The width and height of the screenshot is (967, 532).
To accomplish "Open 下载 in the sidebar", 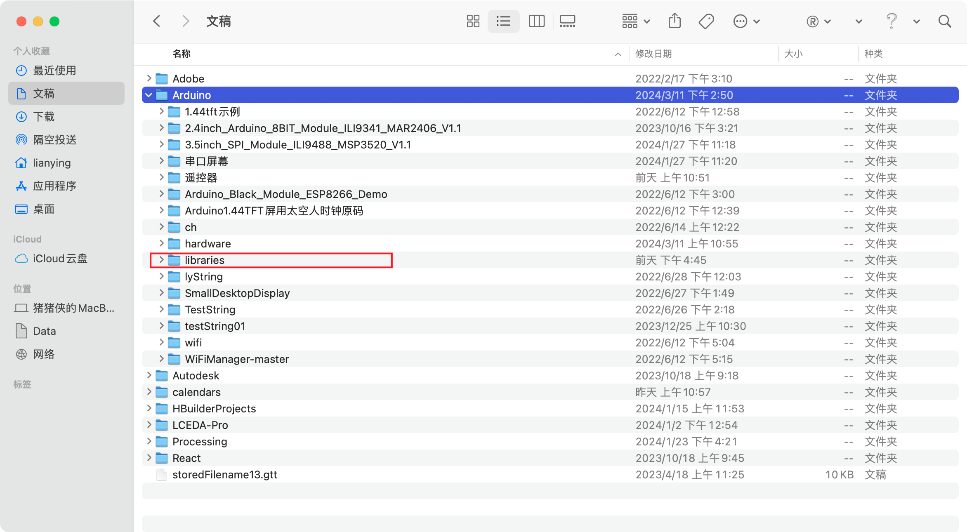I will click(43, 117).
